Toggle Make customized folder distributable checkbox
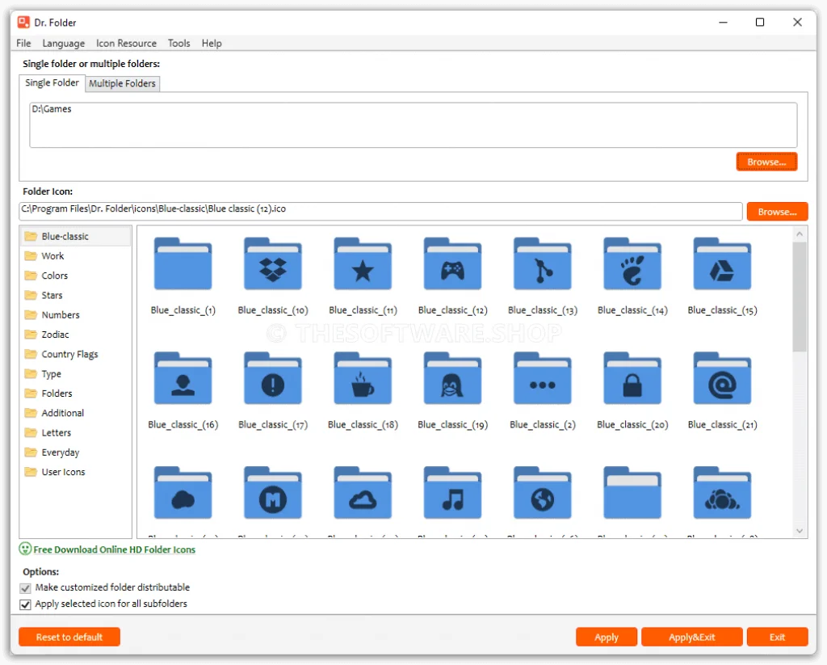827x665 pixels. [x=25, y=588]
